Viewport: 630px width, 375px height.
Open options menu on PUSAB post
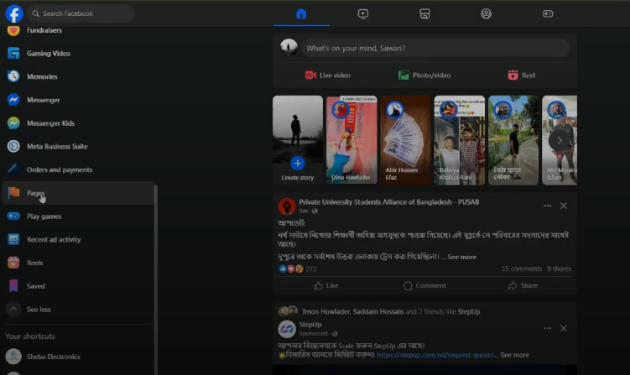547,206
